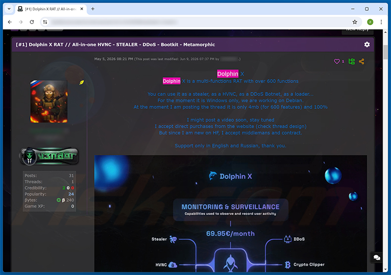Maximize the browser window
The image size is (391, 275).
point(367,9)
